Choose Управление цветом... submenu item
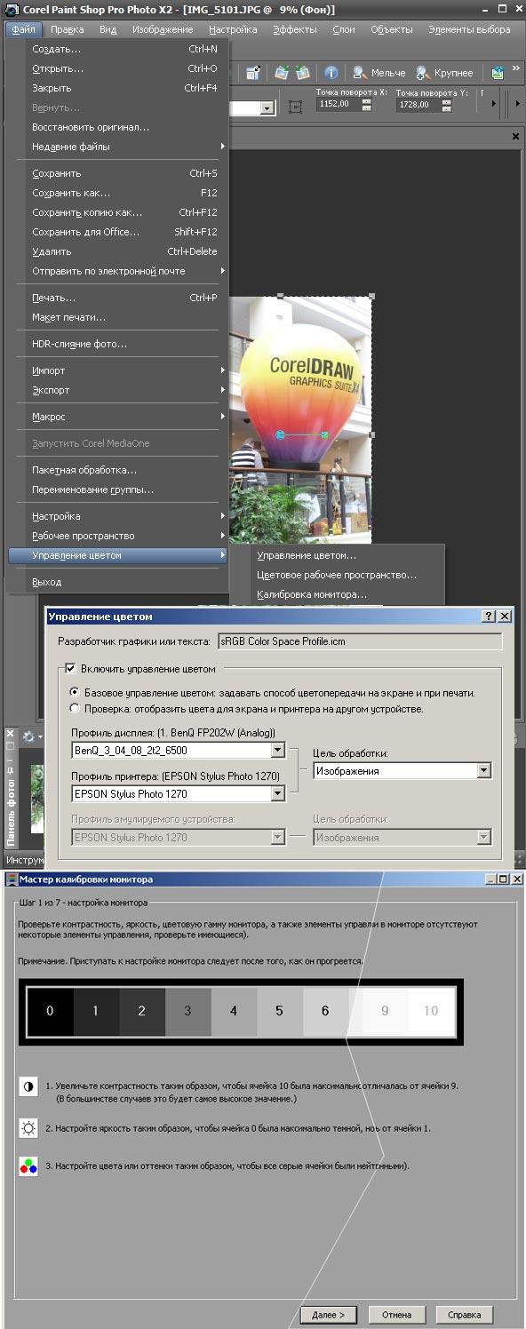526x1329 pixels. click(x=336, y=555)
